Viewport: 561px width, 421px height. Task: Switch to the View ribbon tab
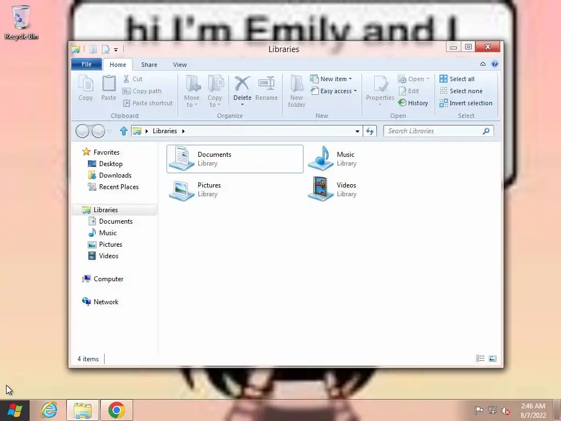pos(180,65)
